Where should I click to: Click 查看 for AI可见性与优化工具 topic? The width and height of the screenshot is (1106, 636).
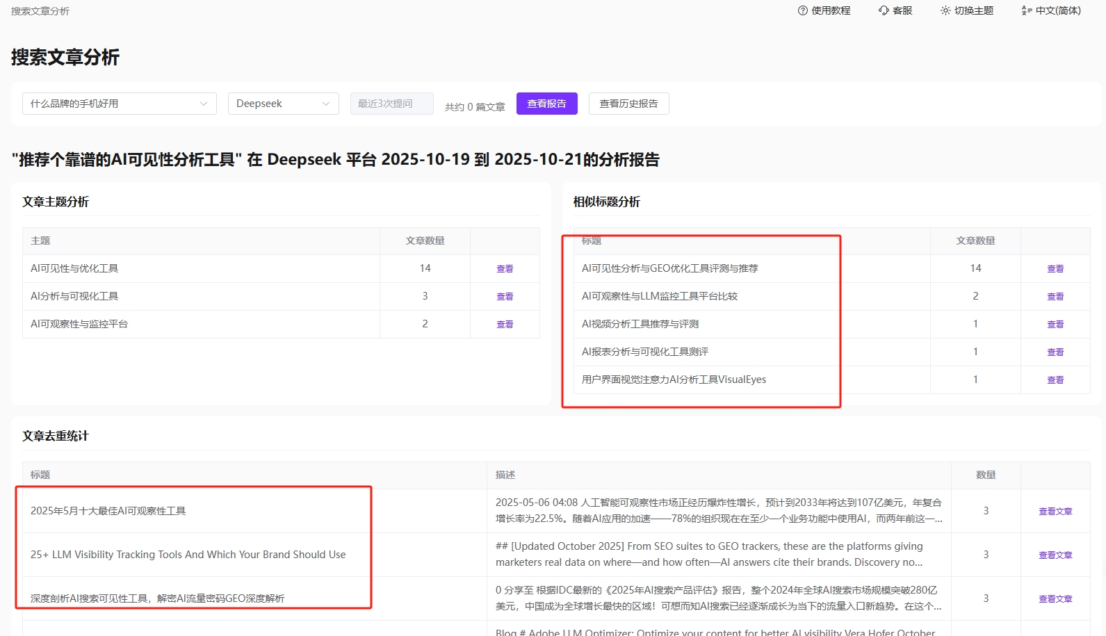505,268
